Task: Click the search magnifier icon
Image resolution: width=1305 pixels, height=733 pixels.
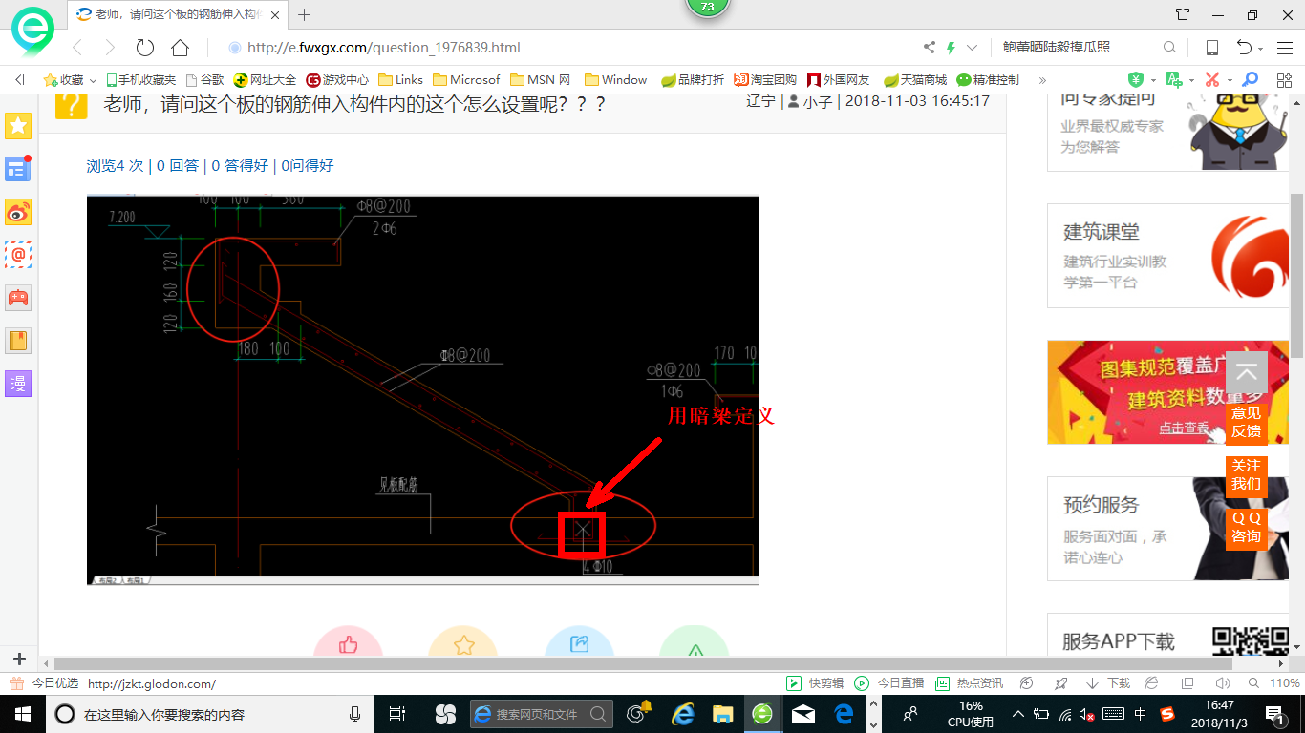Action: click(1169, 48)
